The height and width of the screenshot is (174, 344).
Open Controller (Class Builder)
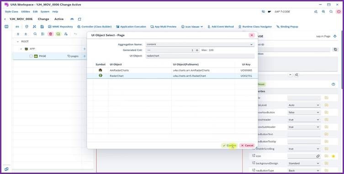[95, 27]
